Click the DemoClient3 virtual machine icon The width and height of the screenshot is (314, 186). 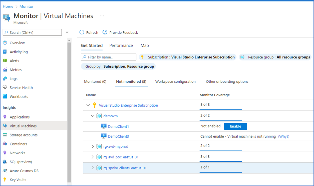tap(104, 136)
